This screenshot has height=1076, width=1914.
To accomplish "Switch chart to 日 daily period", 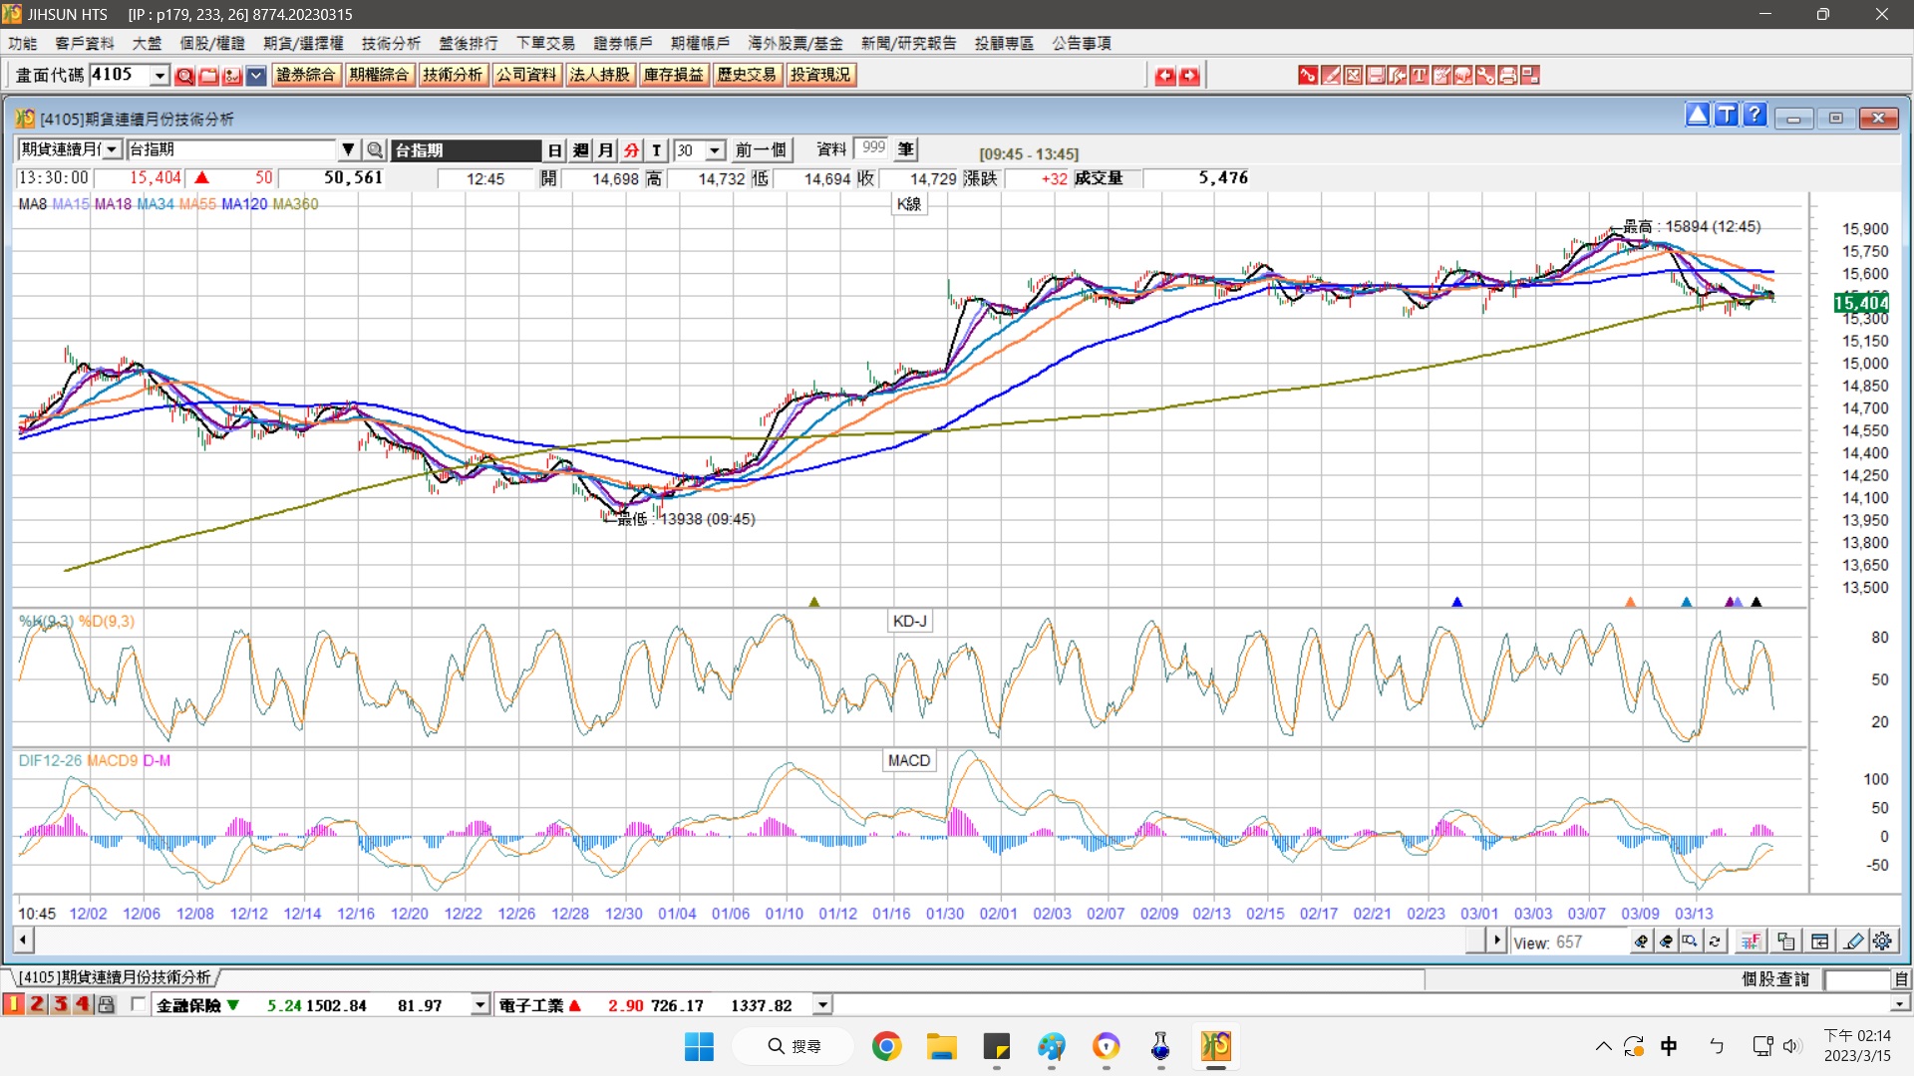I will 555,150.
